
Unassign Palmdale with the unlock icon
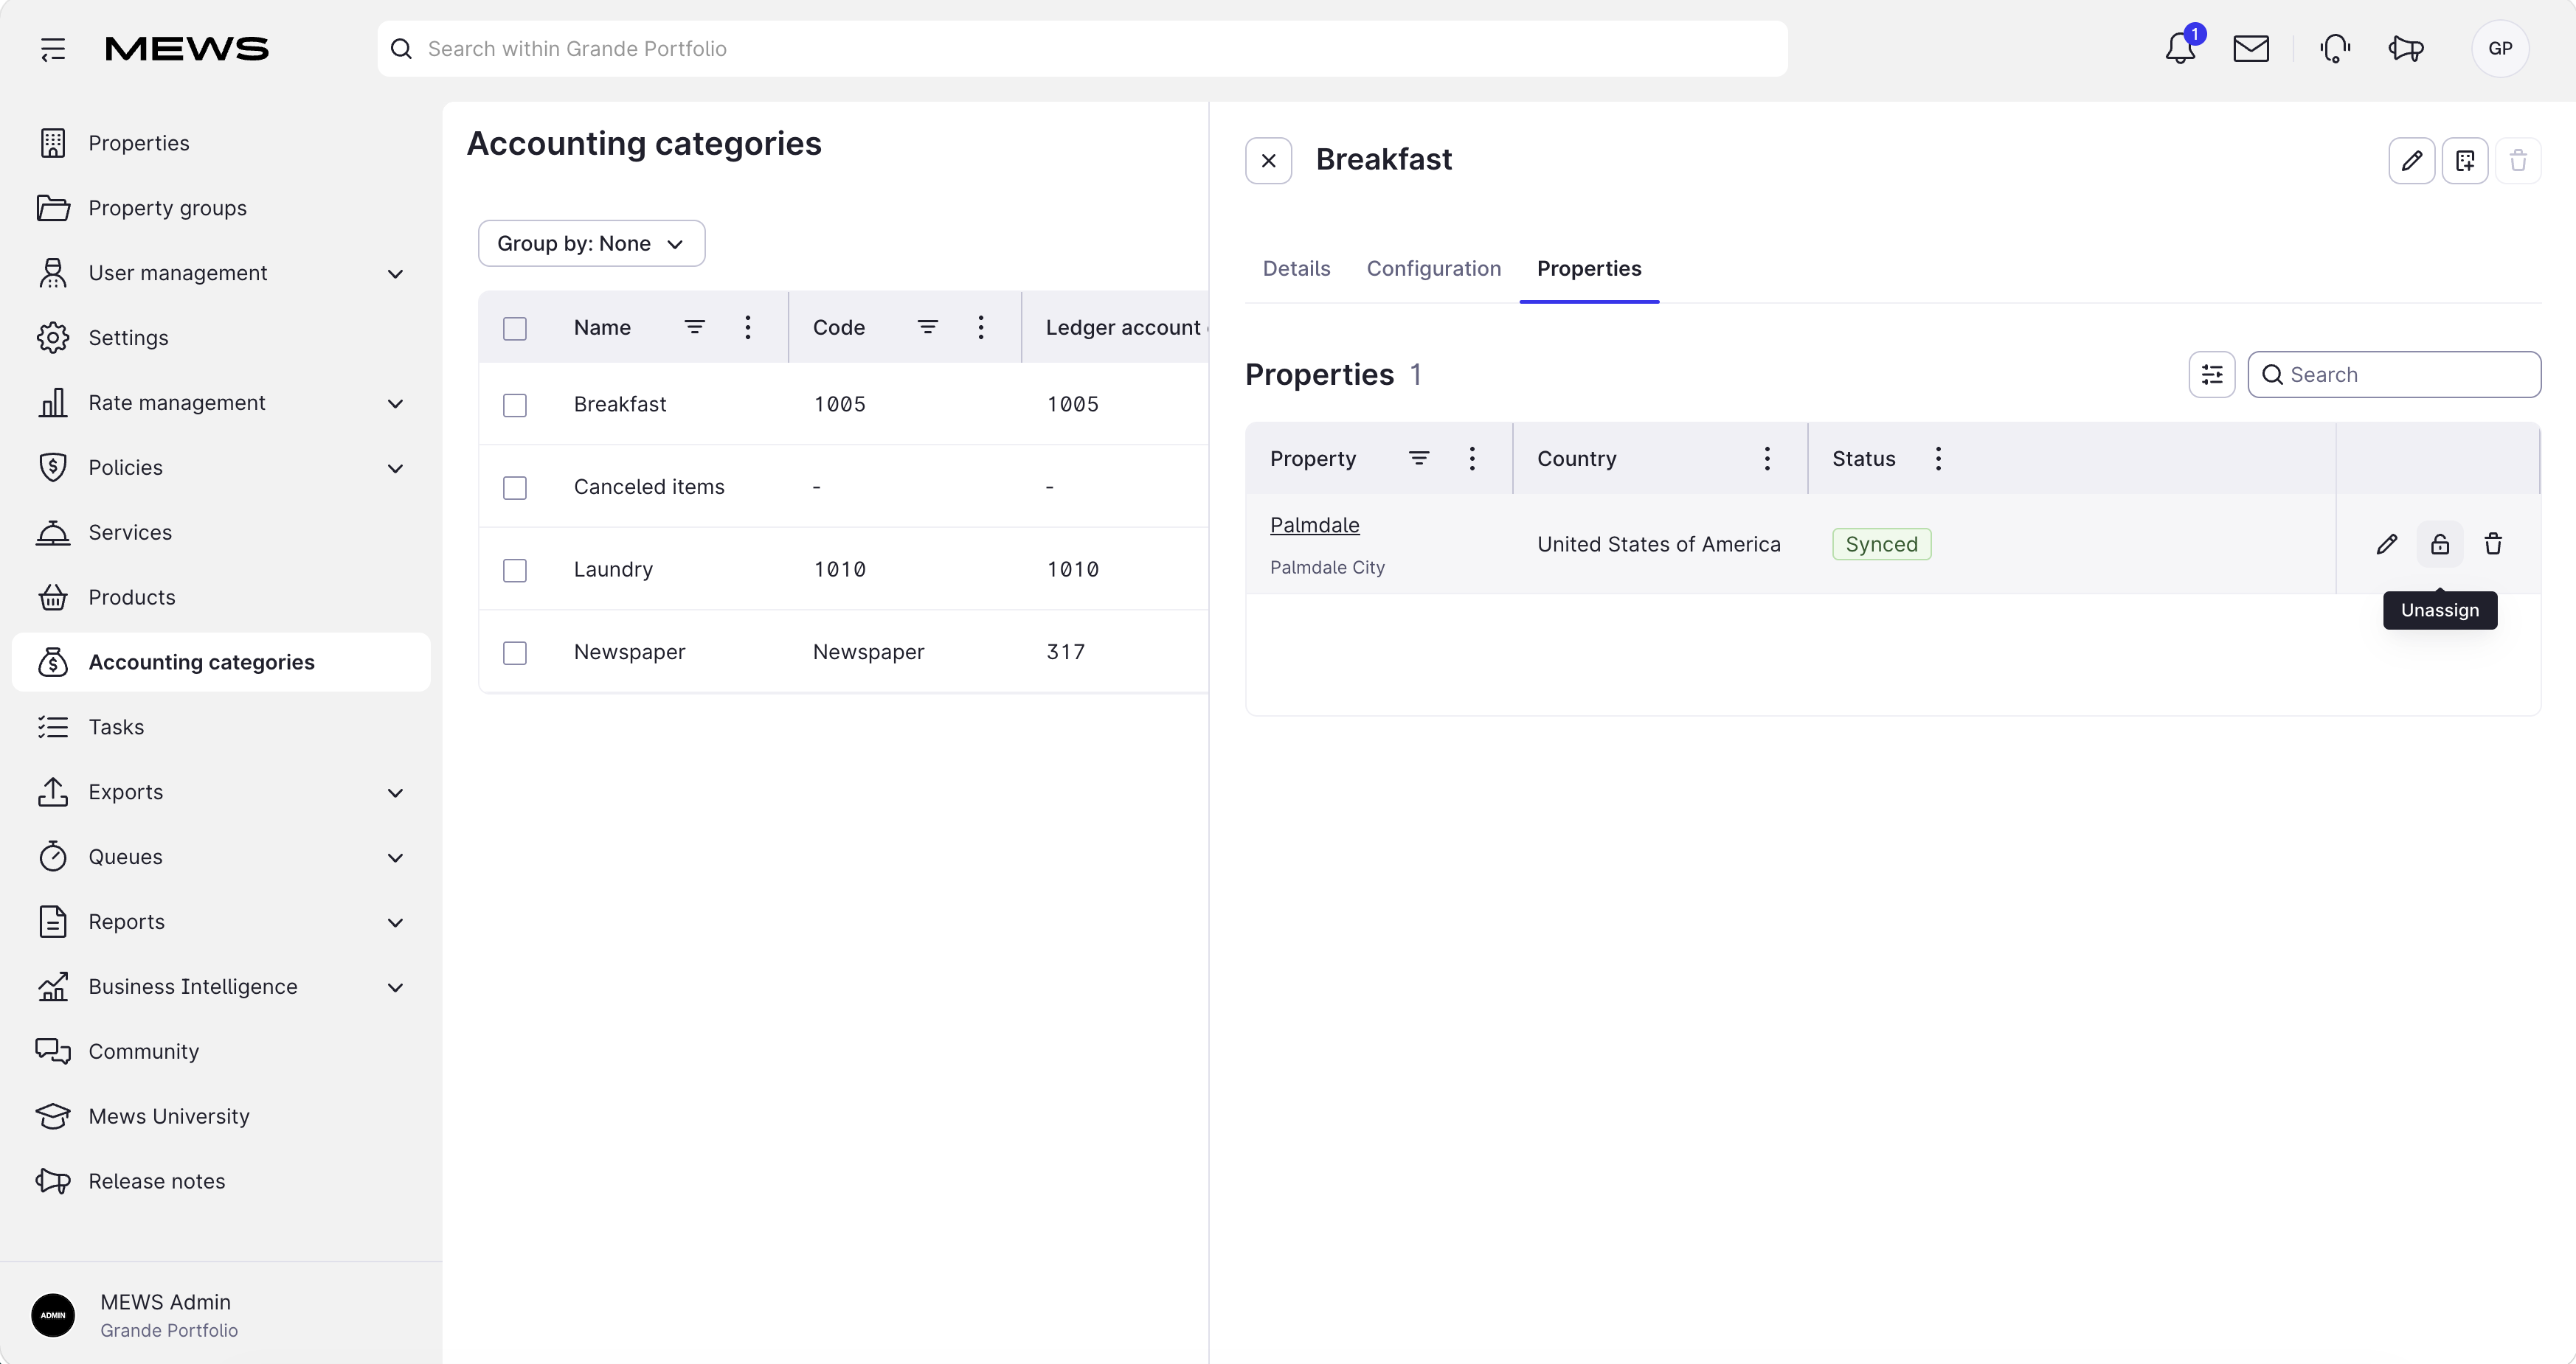pyautogui.click(x=2439, y=545)
